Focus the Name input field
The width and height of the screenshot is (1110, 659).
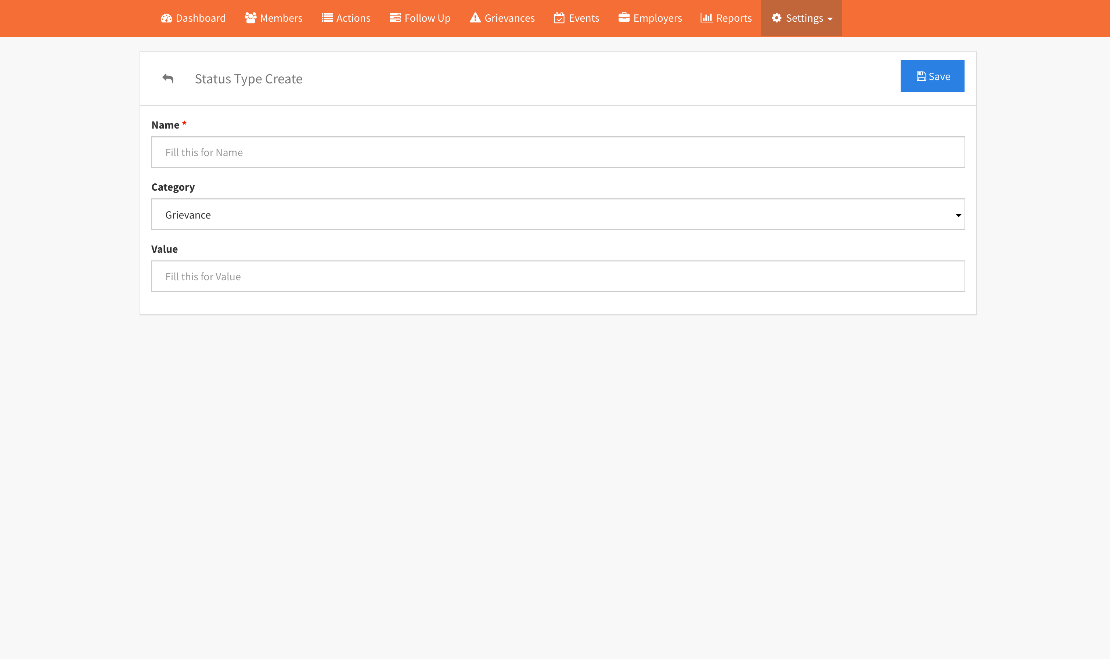pyautogui.click(x=558, y=152)
